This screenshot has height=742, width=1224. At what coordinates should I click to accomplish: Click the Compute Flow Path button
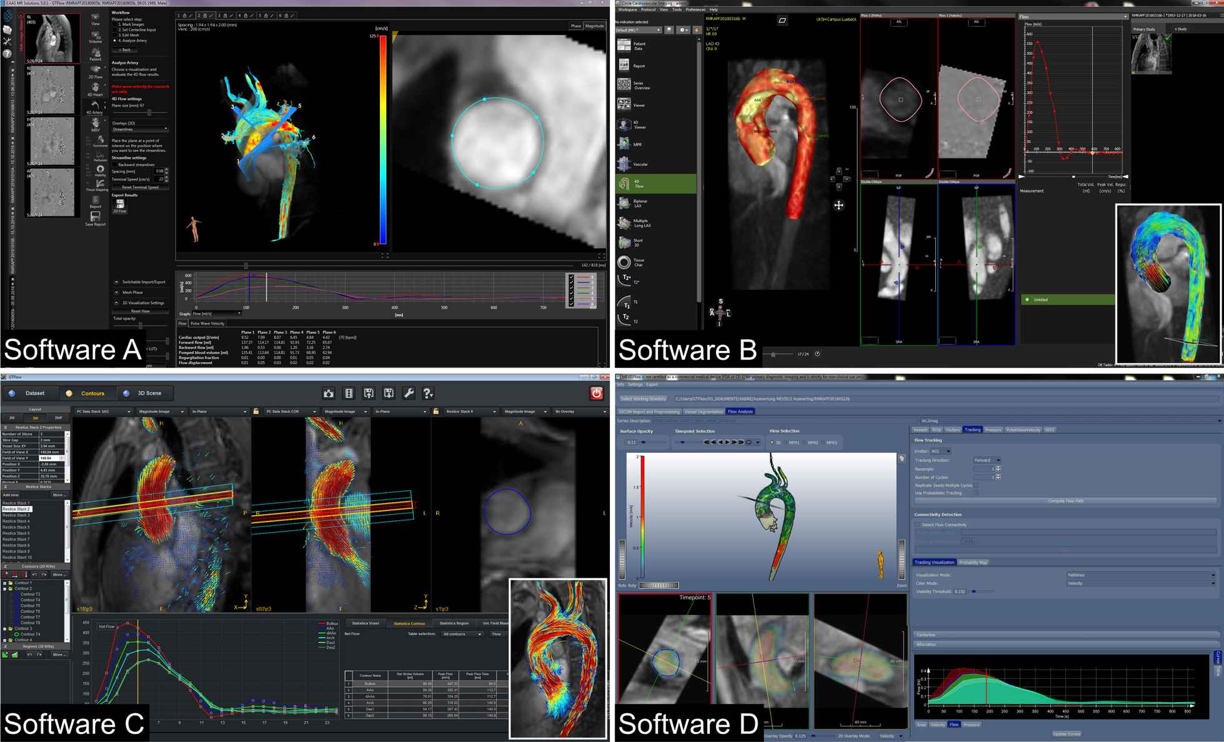1065,501
